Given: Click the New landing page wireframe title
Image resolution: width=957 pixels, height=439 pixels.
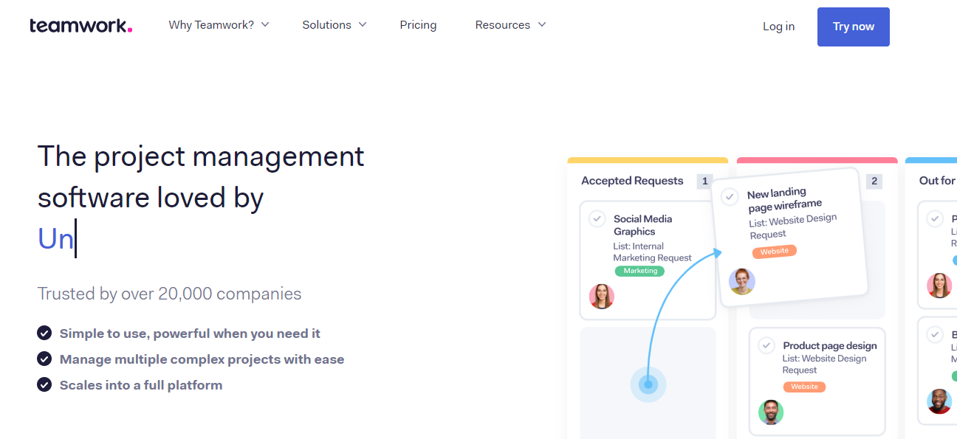Looking at the screenshot, I should point(784,198).
